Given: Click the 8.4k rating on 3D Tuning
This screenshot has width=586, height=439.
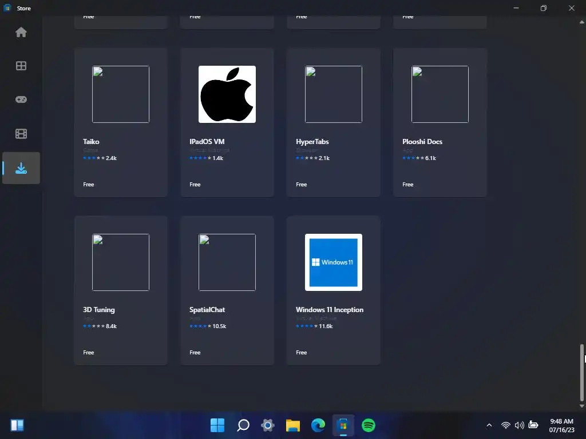Looking at the screenshot, I should point(112,326).
